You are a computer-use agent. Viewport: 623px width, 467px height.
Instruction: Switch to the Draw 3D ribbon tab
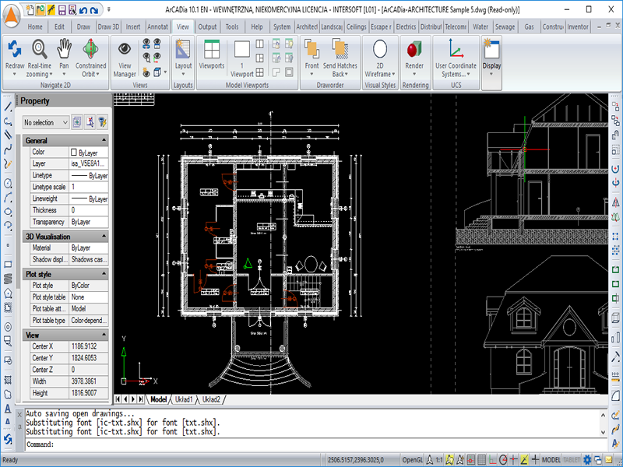point(108,26)
